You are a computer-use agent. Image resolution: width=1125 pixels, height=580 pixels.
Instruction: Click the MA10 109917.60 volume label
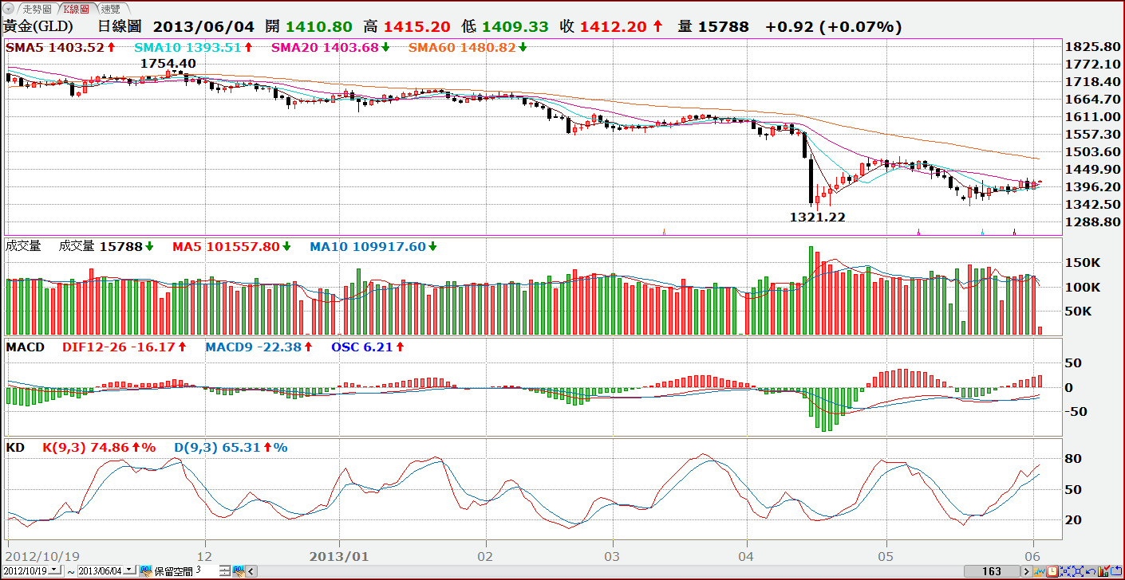tap(374, 247)
